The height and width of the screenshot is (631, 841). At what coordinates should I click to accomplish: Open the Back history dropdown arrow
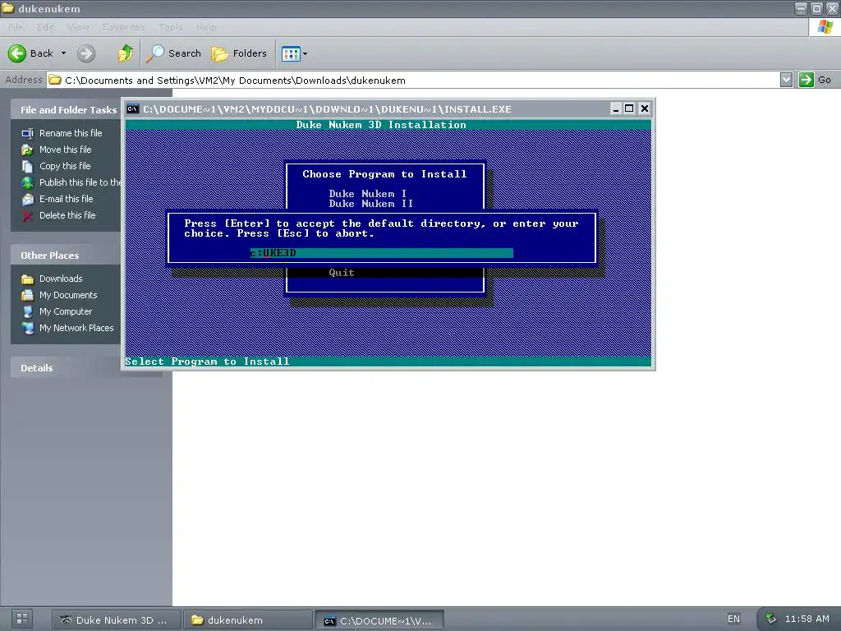pyautogui.click(x=63, y=53)
